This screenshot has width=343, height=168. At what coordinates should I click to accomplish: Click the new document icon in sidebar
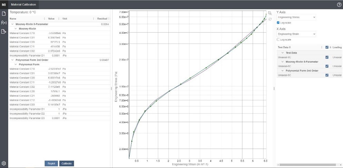pyautogui.click(x=4, y=14)
